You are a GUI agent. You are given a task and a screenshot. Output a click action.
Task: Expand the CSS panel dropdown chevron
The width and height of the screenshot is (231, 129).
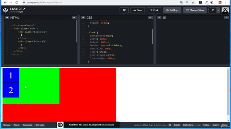(150, 18)
